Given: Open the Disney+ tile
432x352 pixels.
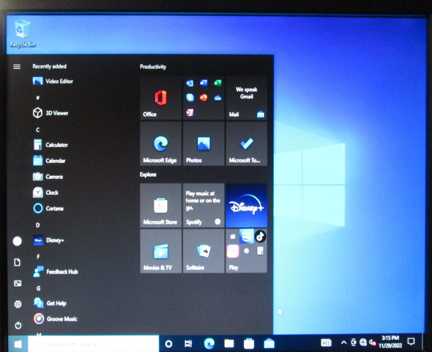Looking at the screenshot, I should pyautogui.click(x=247, y=205).
